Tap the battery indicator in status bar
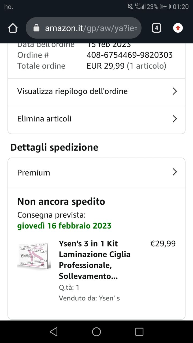193x343 pixels. click(165, 7)
